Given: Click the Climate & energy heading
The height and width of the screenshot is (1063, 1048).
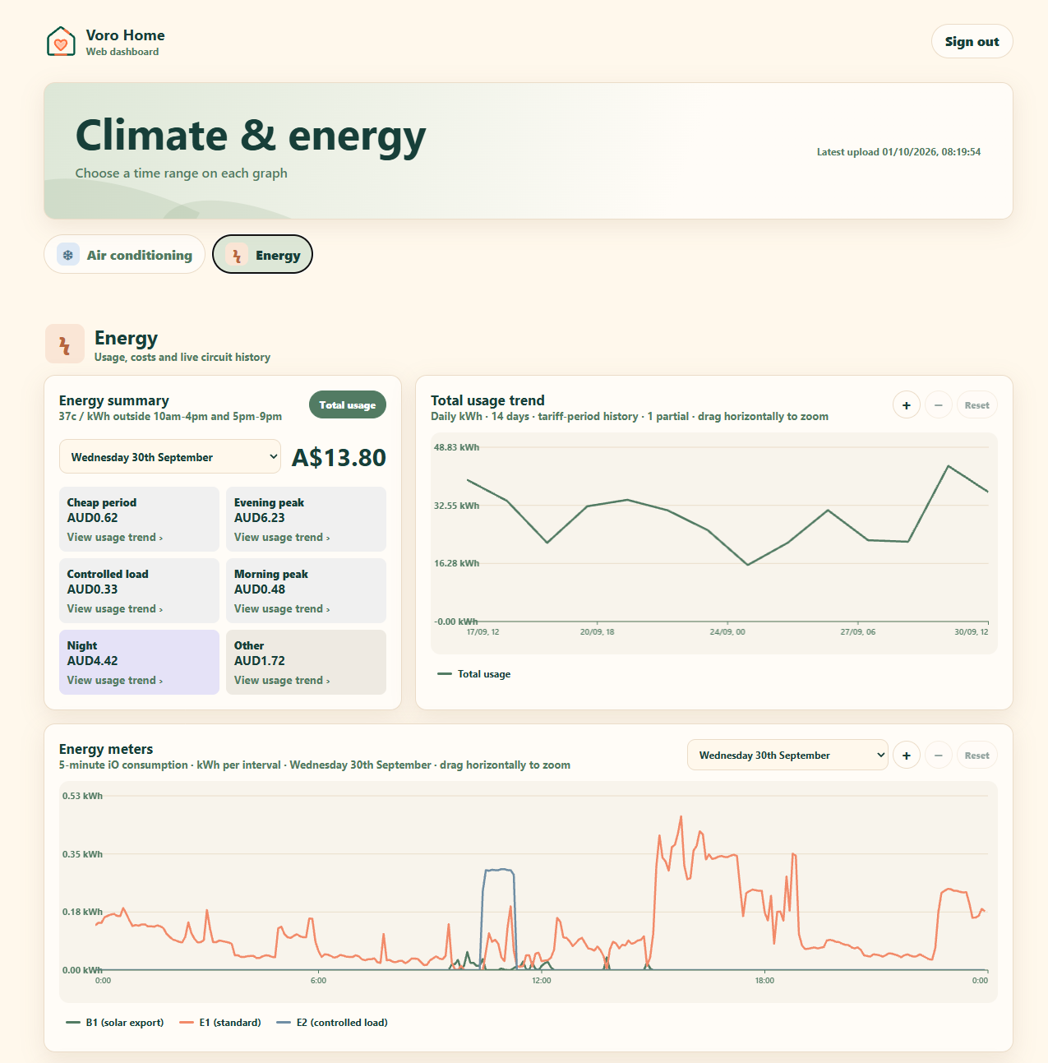Looking at the screenshot, I should point(251,136).
